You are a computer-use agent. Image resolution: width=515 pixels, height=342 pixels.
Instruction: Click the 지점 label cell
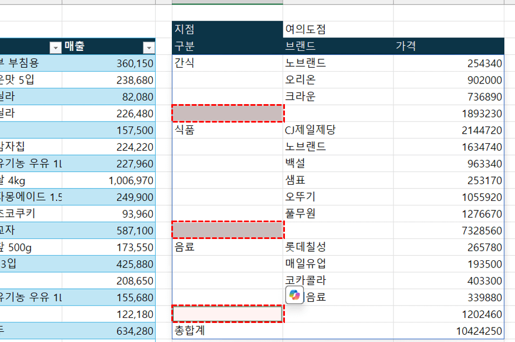click(227, 29)
